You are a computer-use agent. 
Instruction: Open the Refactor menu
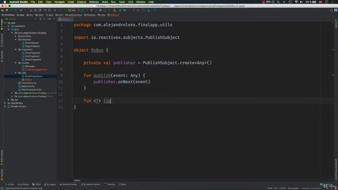pos(94,2)
